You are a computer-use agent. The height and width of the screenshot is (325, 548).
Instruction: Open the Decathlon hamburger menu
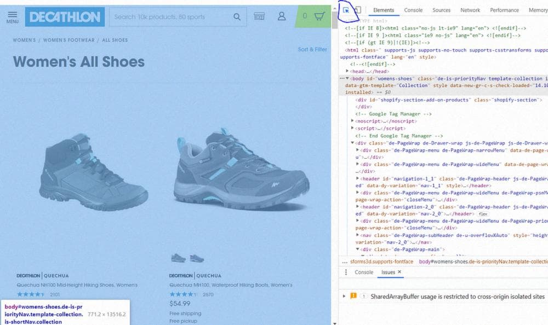pyautogui.click(x=12, y=17)
